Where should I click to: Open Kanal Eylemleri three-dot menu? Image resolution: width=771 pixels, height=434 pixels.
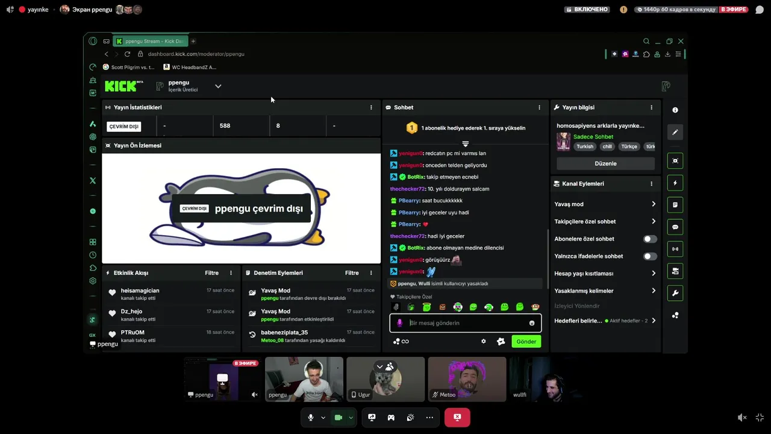click(x=651, y=184)
